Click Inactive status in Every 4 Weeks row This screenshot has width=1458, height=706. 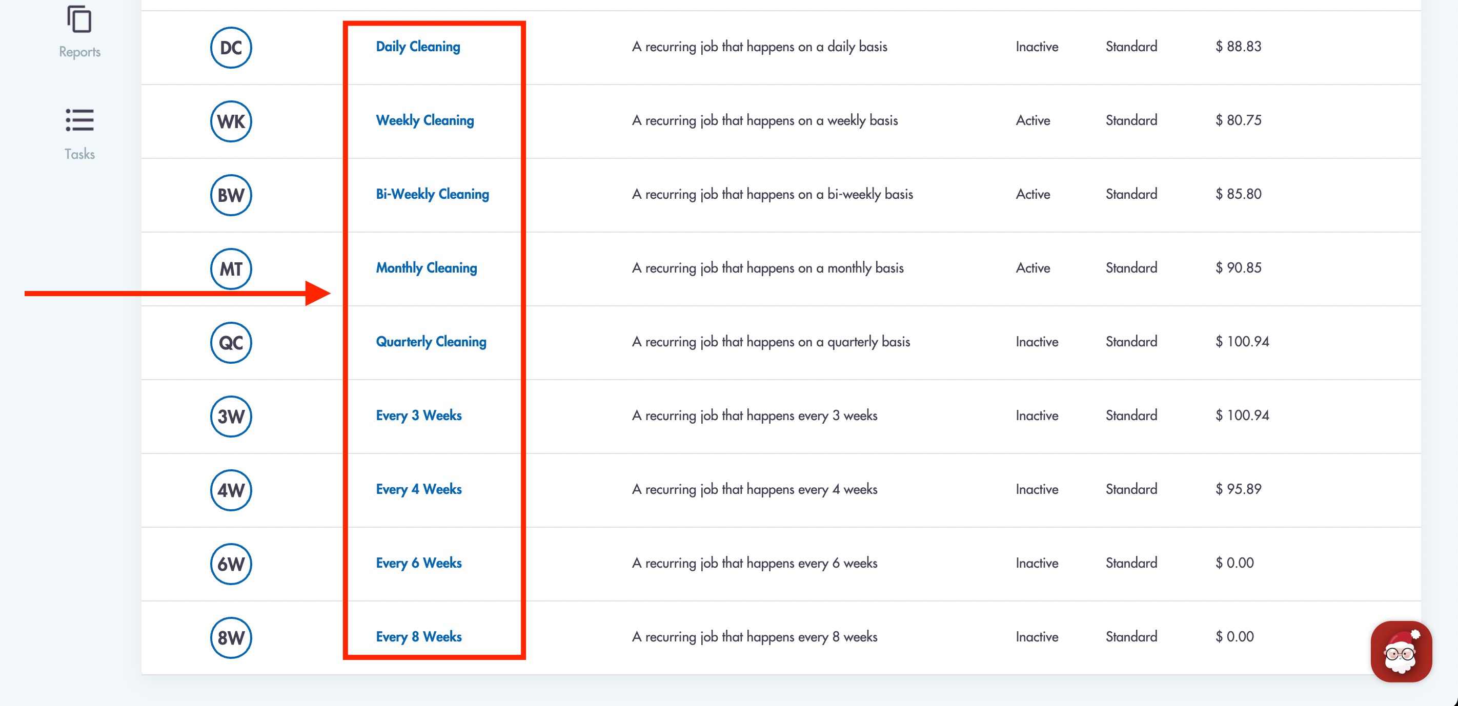(1037, 489)
